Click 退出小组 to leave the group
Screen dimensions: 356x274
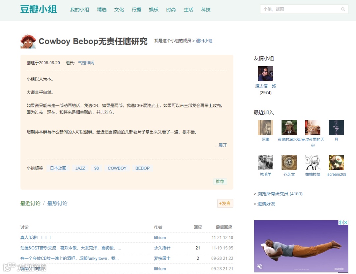point(204,41)
